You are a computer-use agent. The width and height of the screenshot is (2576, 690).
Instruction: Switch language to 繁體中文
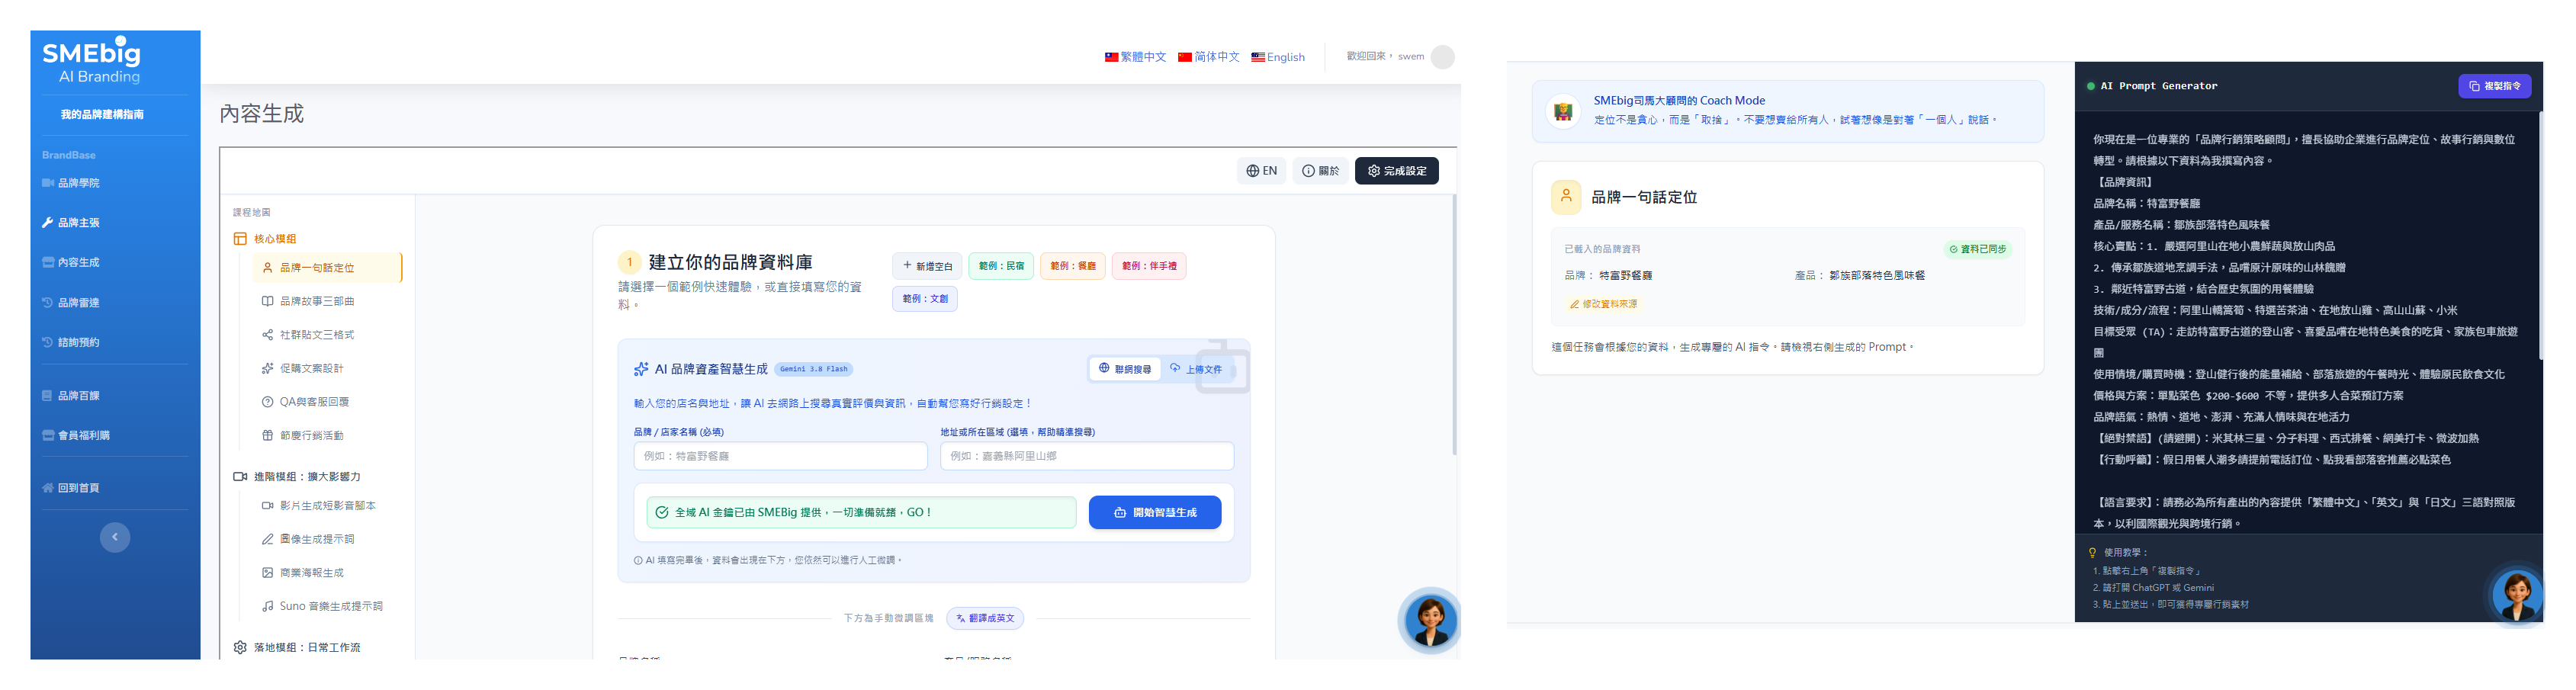click(1135, 57)
